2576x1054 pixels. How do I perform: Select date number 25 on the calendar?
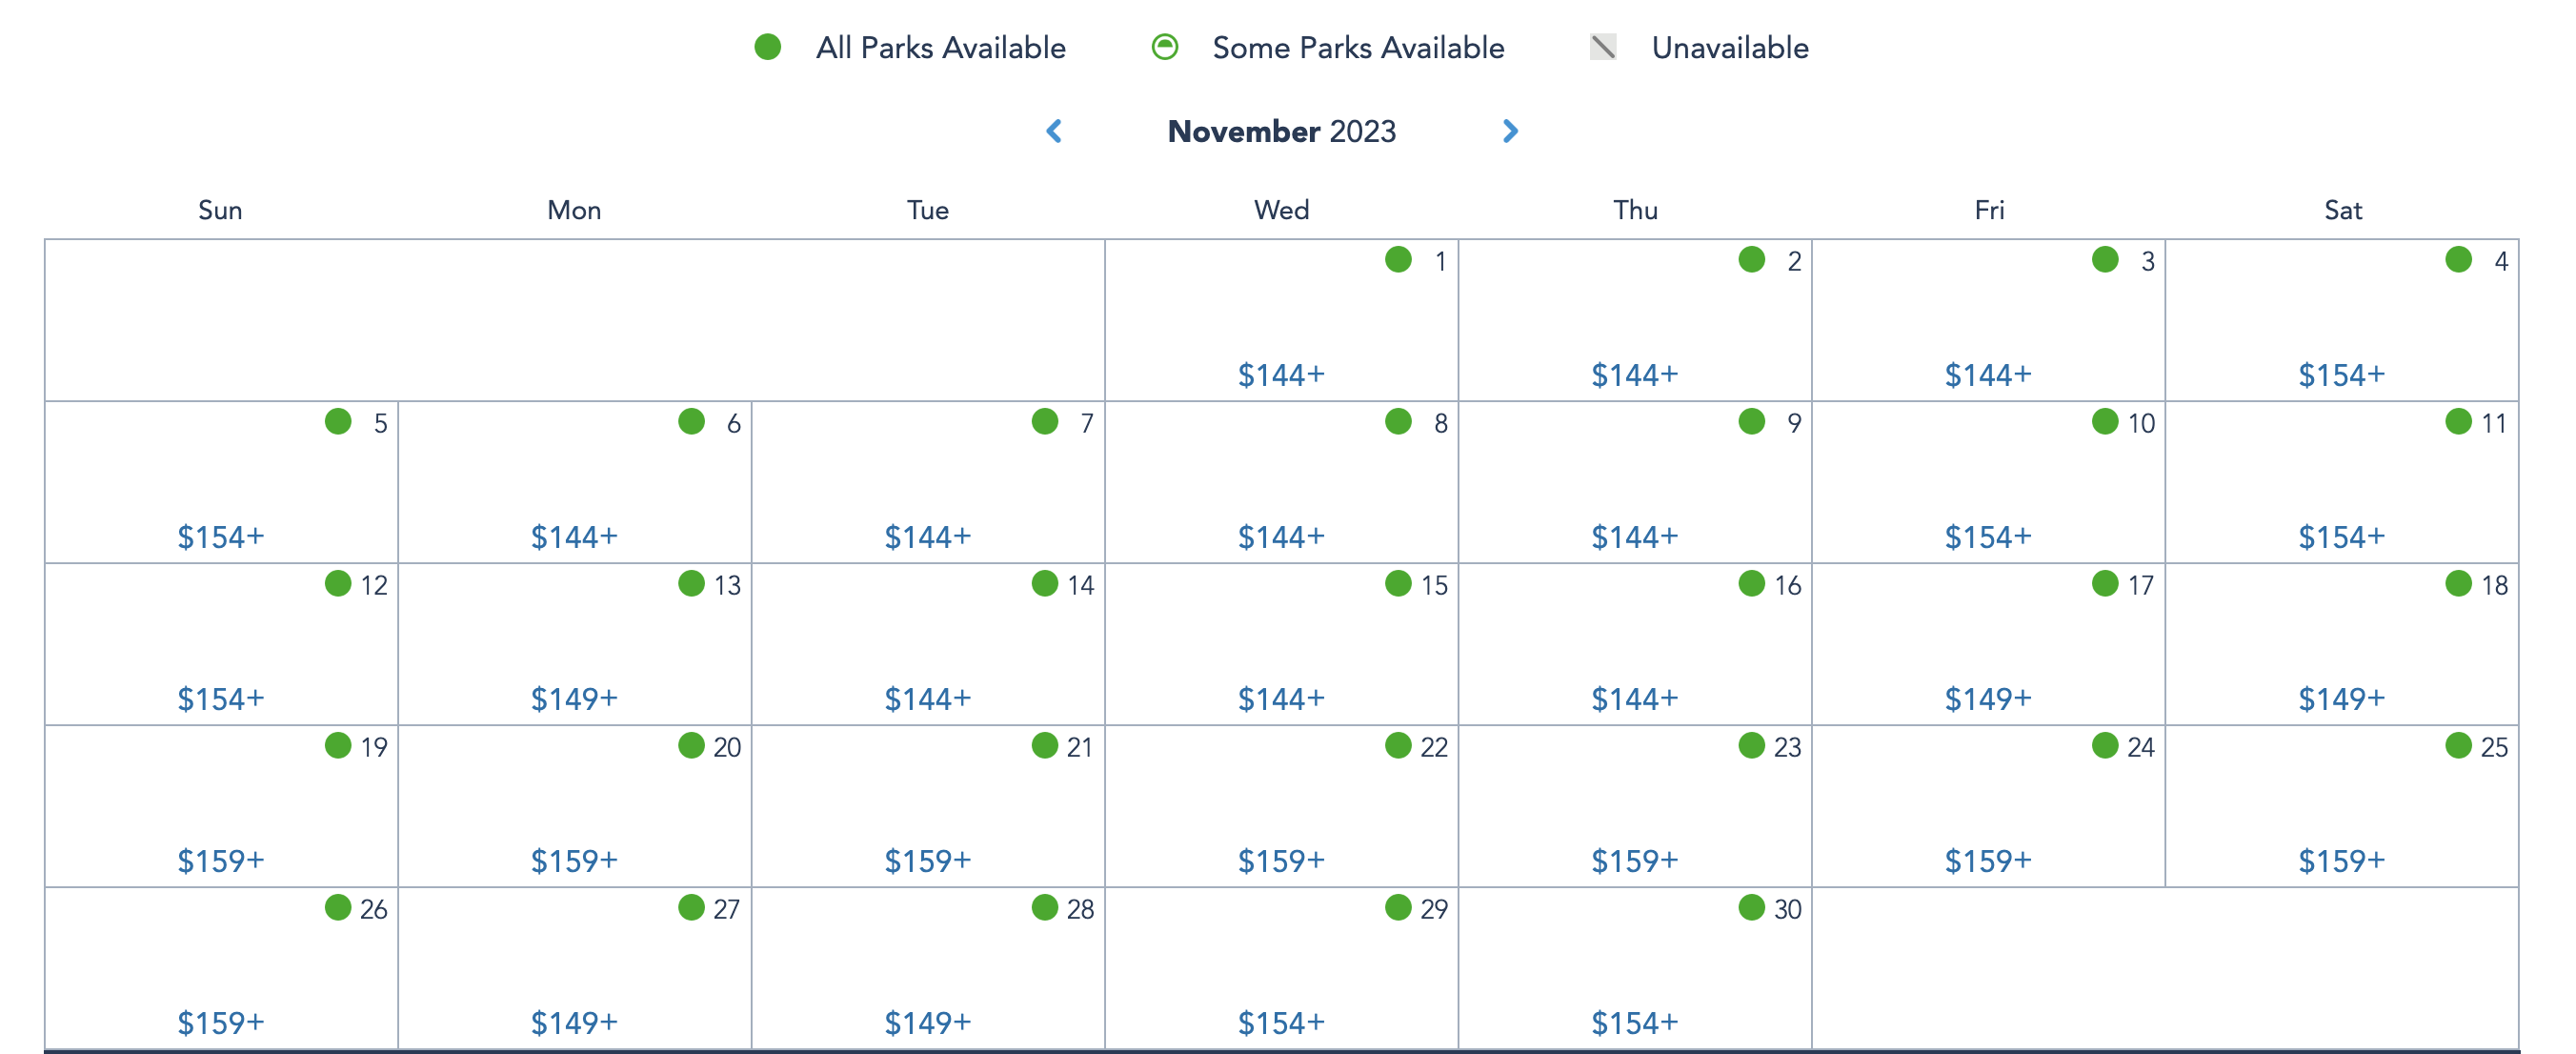point(2494,747)
